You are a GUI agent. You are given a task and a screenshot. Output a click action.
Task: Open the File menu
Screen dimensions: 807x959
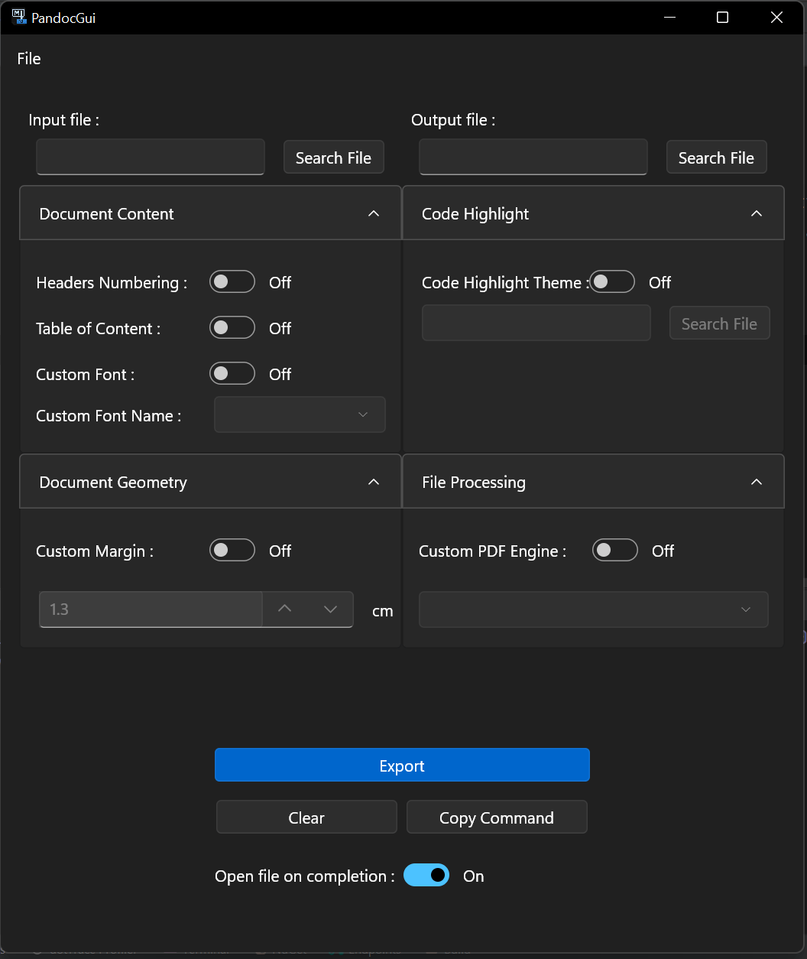click(28, 58)
